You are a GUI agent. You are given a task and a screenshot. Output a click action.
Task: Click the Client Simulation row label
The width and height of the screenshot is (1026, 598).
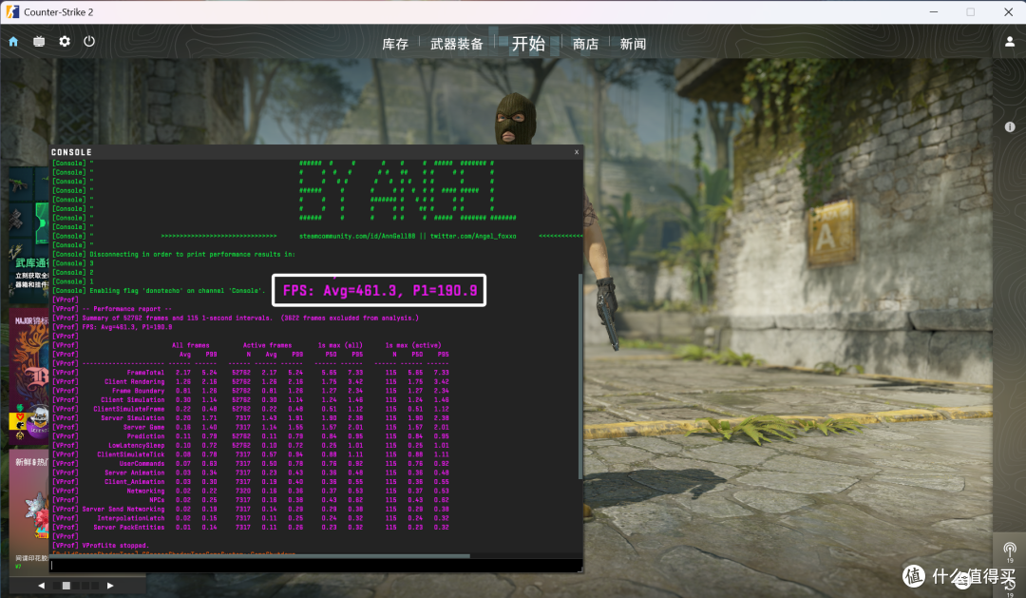[133, 400]
